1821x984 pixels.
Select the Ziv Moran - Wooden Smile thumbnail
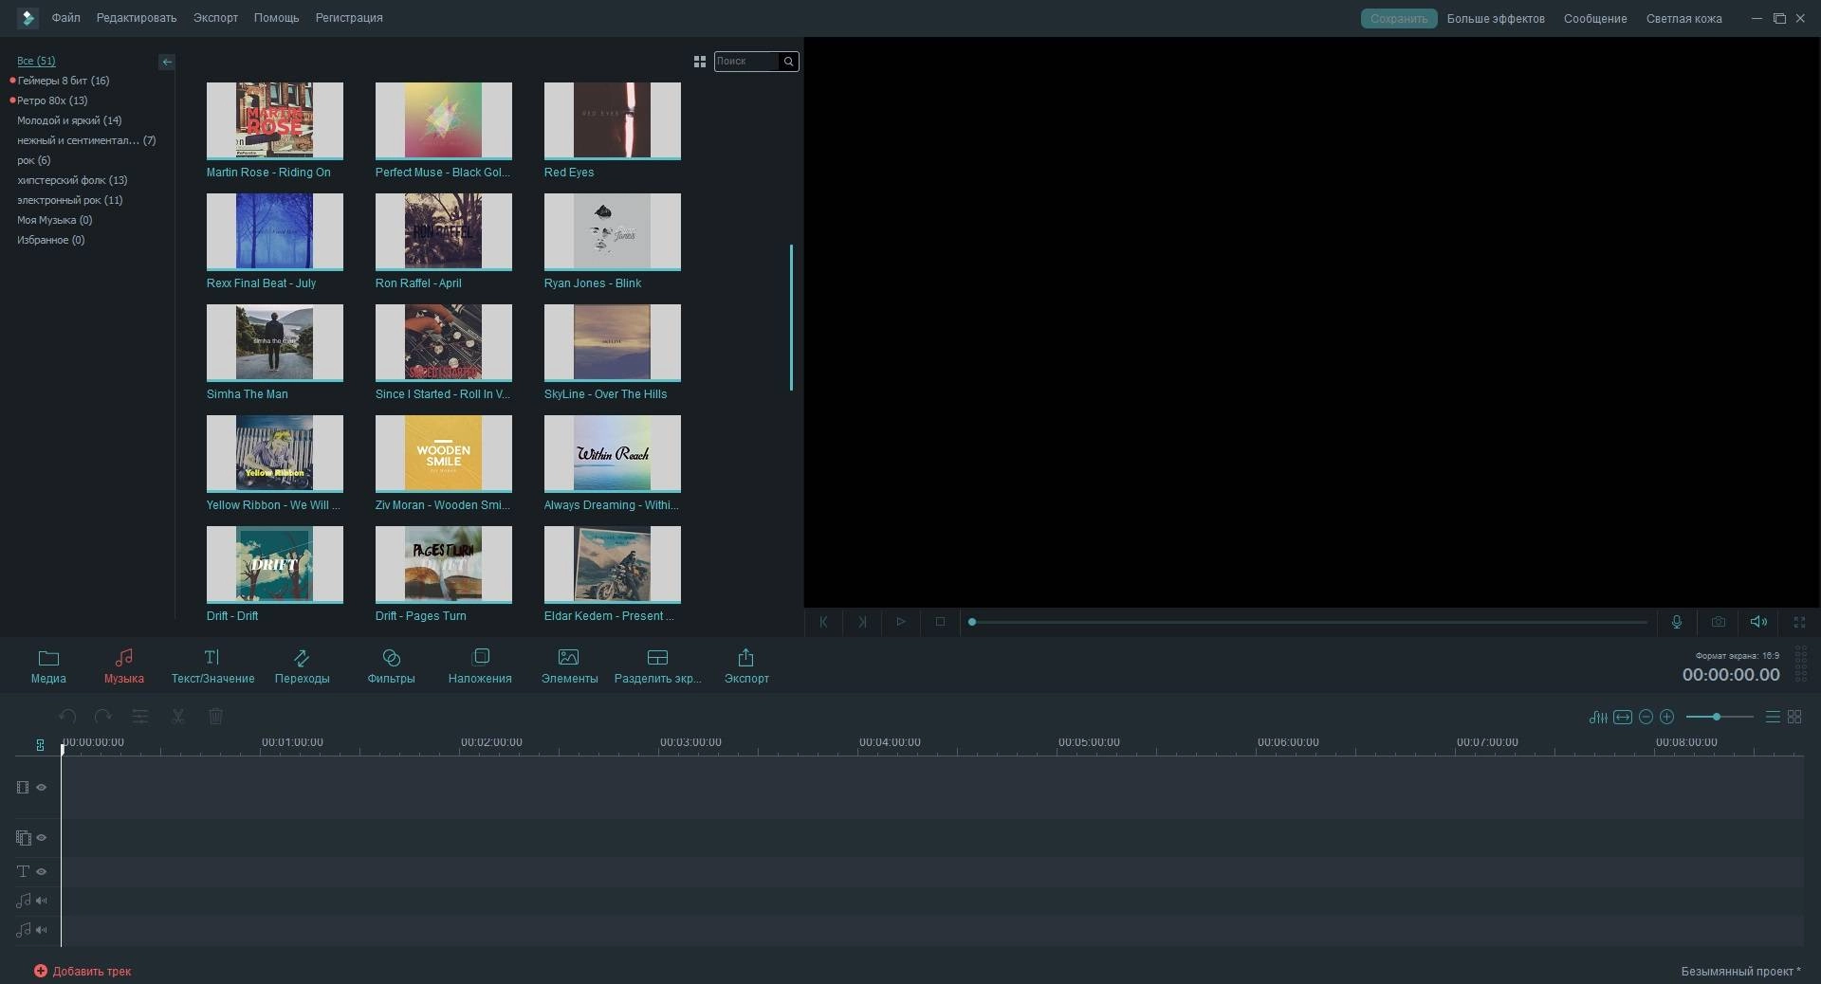(x=444, y=453)
